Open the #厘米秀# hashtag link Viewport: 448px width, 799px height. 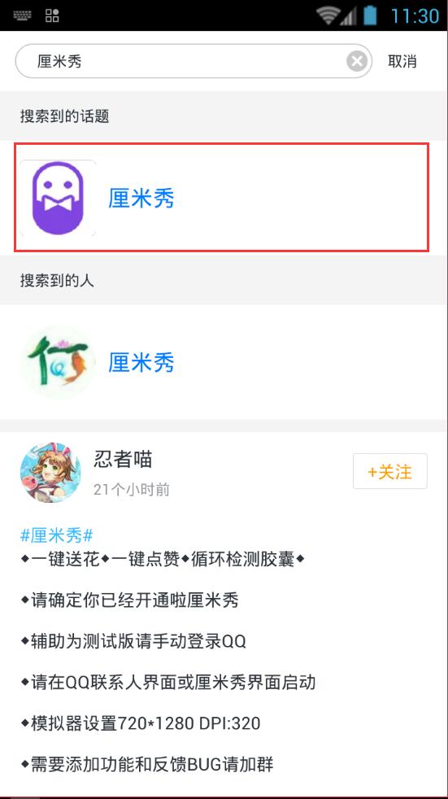point(57,535)
